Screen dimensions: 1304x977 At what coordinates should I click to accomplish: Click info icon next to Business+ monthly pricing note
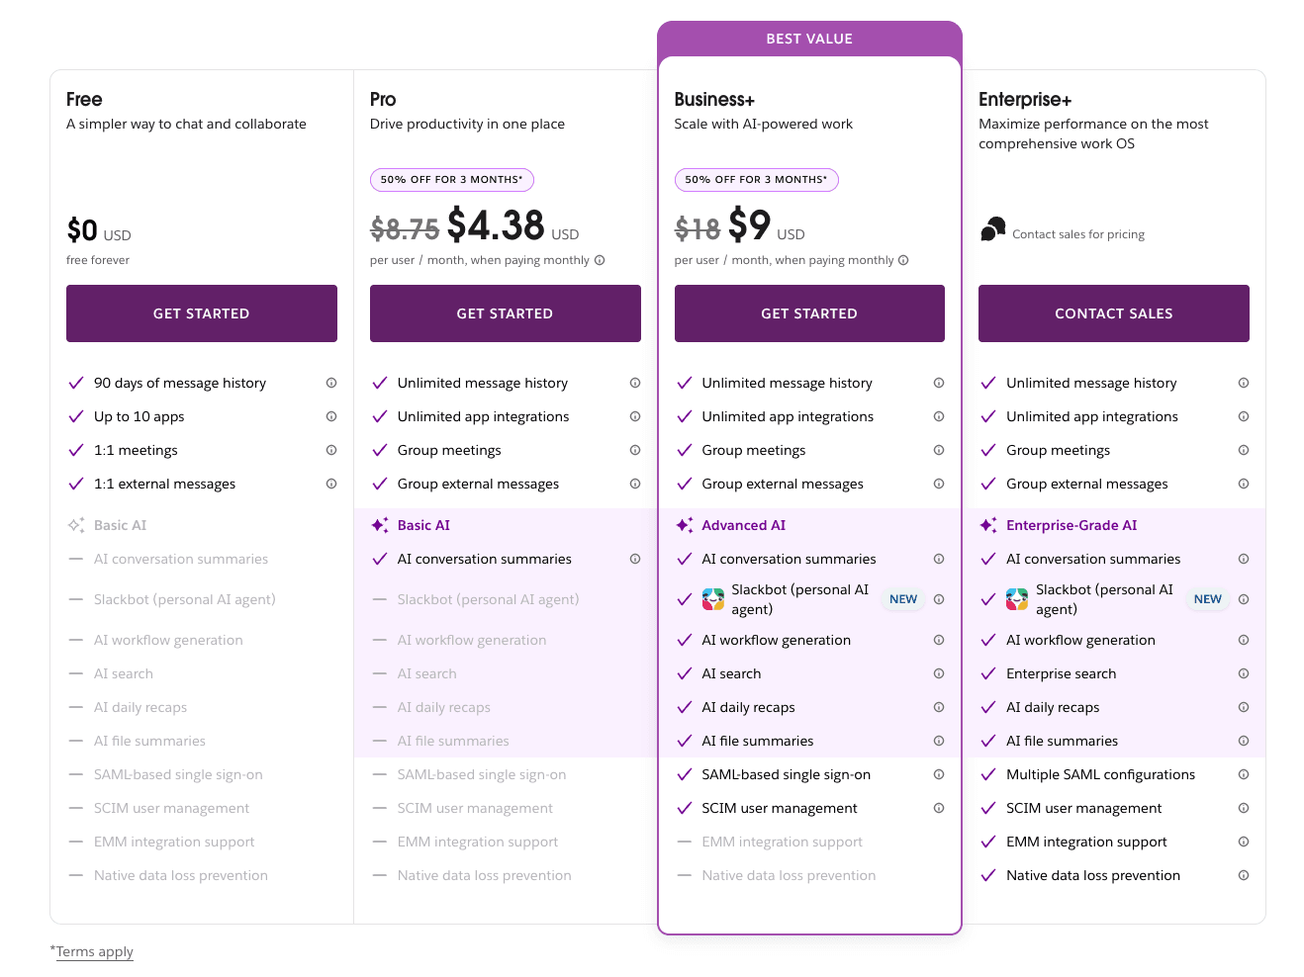pos(903,260)
